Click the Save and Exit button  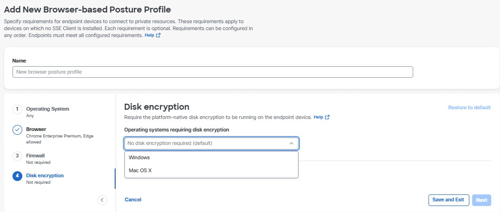pos(448,200)
